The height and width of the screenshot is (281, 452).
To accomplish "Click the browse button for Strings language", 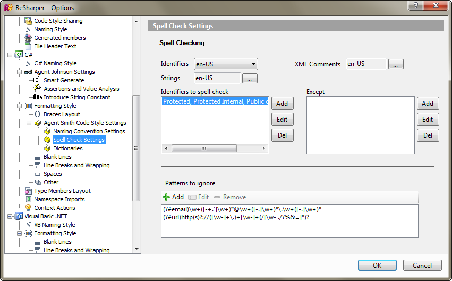I will tap(250, 79).
